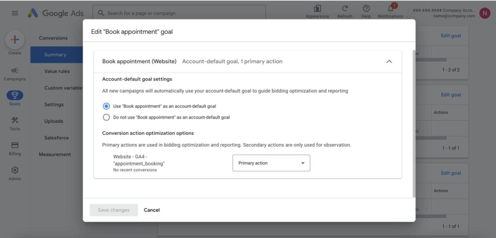Click the "Account-default goal settings" heading
Image resolution: width=496 pixels, height=238 pixels.
pos(137,79)
